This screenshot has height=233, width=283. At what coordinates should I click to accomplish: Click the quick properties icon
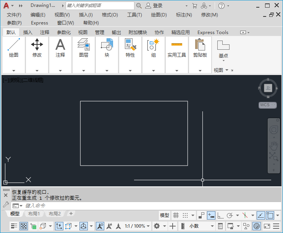coord(220,226)
